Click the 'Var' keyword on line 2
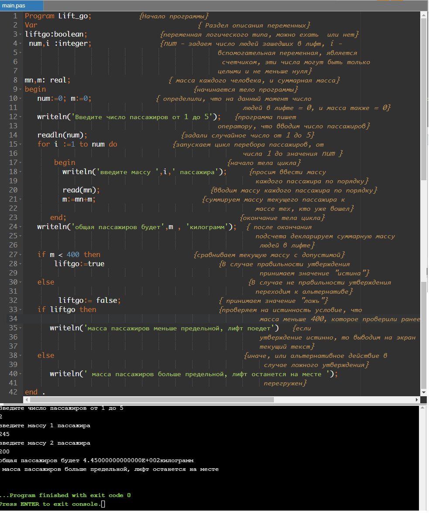 pos(31,25)
